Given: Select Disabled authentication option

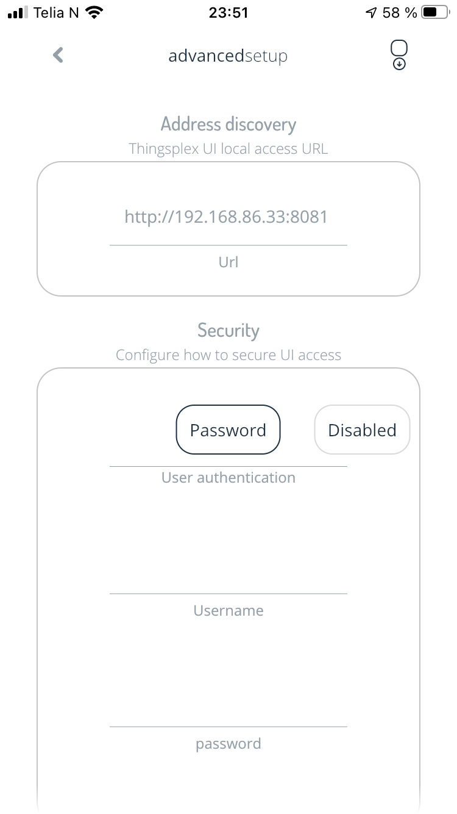Looking at the screenshot, I should pyautogui.click(x=362, y=430).
